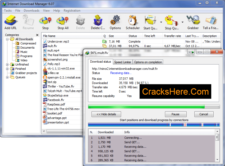This screenshot has width=225, height=166.
Task: Click the Stop All toolbar icon
Action: pos(63,21)
